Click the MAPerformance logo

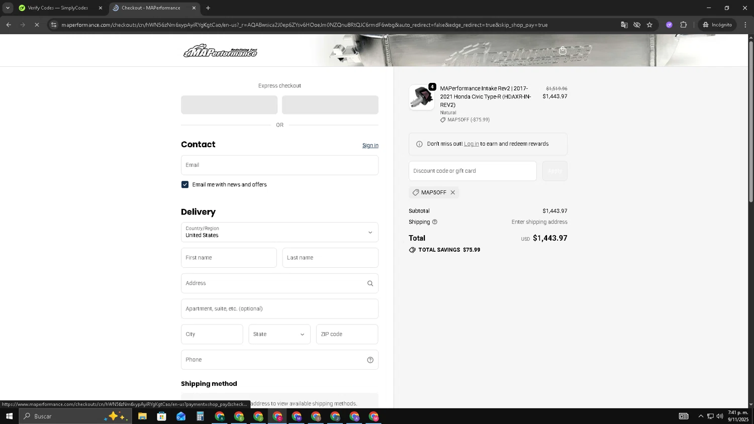(x=220, y=50)
